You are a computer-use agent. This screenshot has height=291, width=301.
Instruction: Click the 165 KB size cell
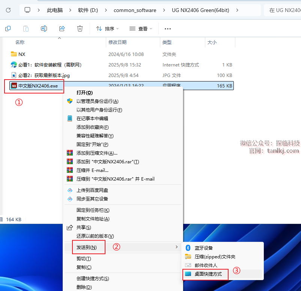224,86
